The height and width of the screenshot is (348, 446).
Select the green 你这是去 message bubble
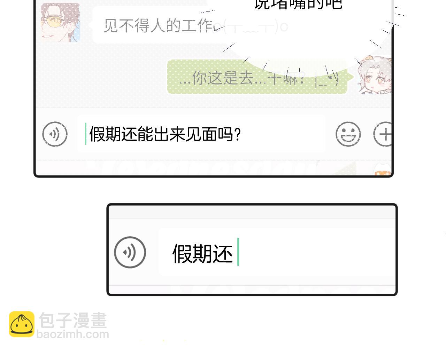tap(257, 77)
